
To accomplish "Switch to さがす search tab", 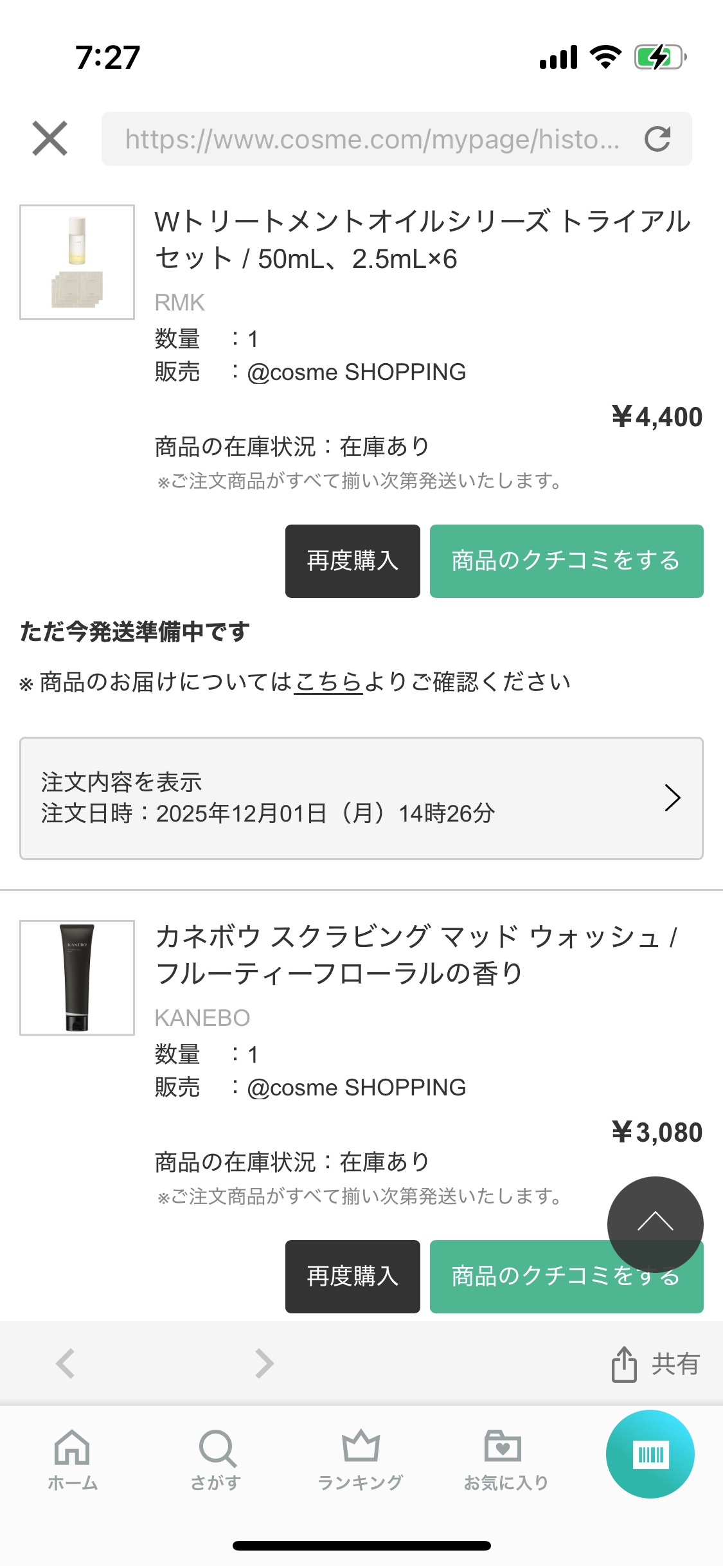I will pyautogui.click(x=217, y=1459).
